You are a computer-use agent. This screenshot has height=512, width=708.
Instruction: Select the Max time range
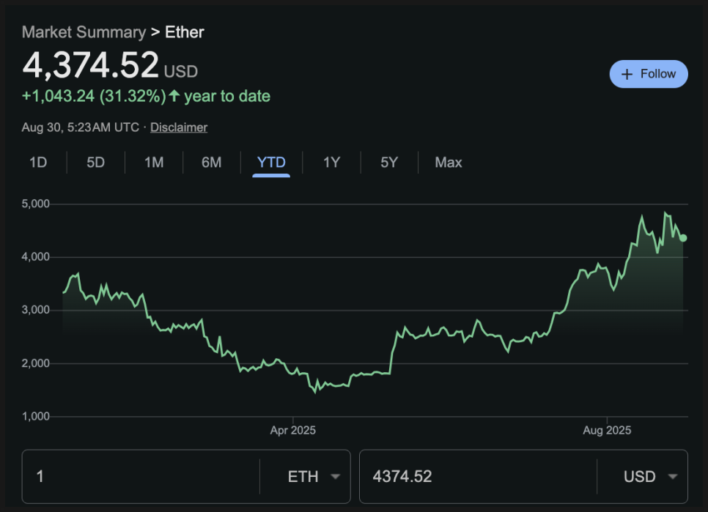click(x=449, y=163)
